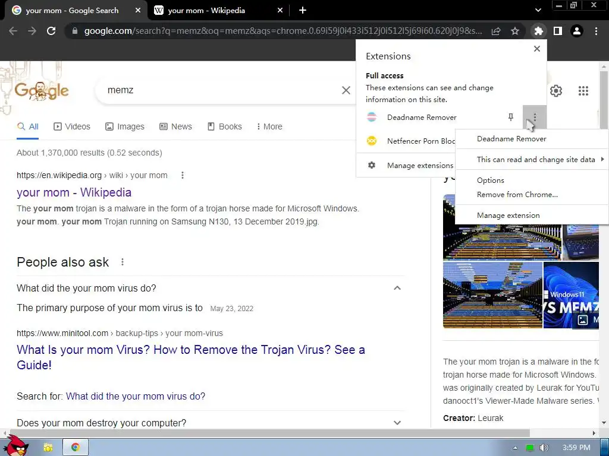The image size is (609, 456).
Task: Click the lower-left MEMZ glitch image
Action: click(x=492, y=294)
